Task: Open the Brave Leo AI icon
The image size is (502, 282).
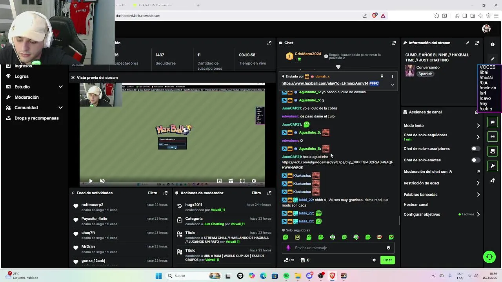Action: click(x=480, y=16)
